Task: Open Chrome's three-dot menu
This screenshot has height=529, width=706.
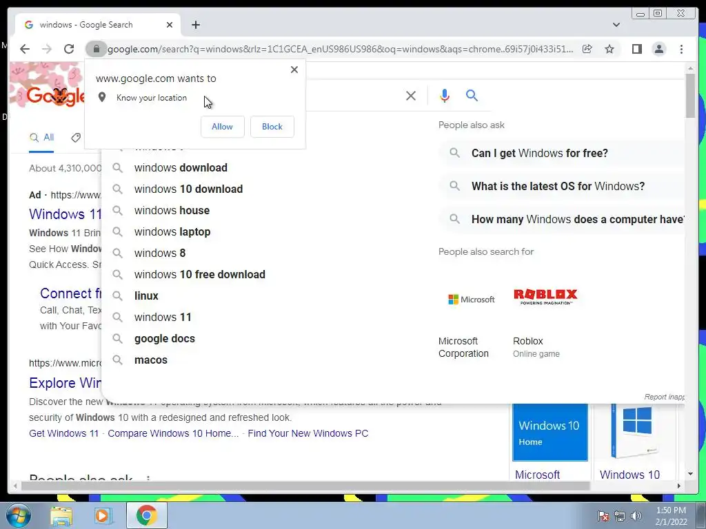Action: coord(681,49)
